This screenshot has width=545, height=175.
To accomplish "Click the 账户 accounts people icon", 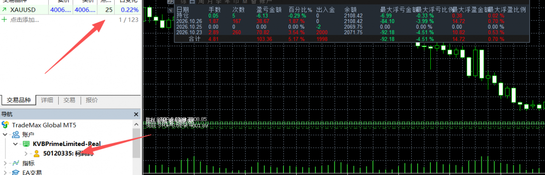I will point(15,134).
